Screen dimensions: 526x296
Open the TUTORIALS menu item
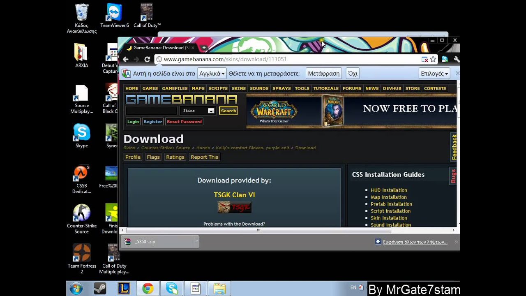[326, 88]
